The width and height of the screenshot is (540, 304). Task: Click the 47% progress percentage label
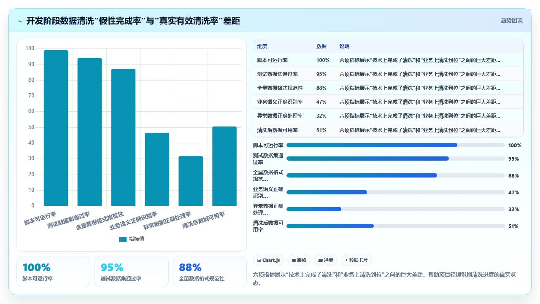(x=513, y=193)
